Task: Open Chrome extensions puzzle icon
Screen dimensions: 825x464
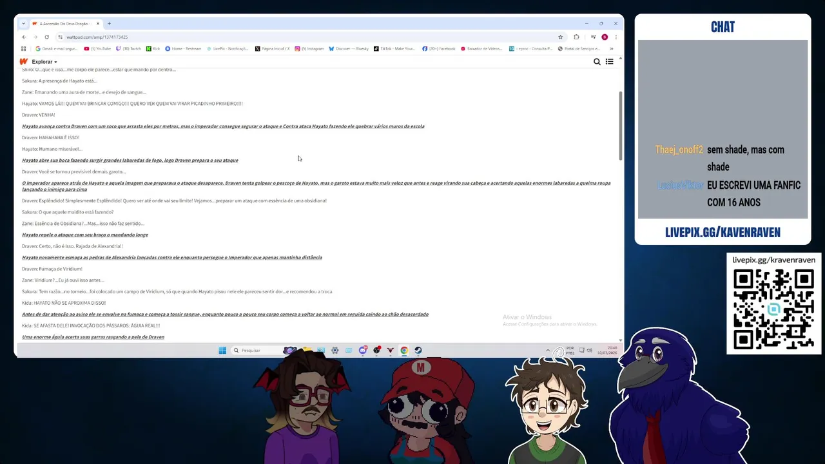Action: coord(576,37)
